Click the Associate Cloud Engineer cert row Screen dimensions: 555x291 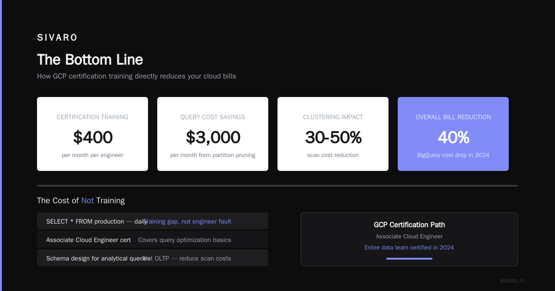click(x=153, y=239)
